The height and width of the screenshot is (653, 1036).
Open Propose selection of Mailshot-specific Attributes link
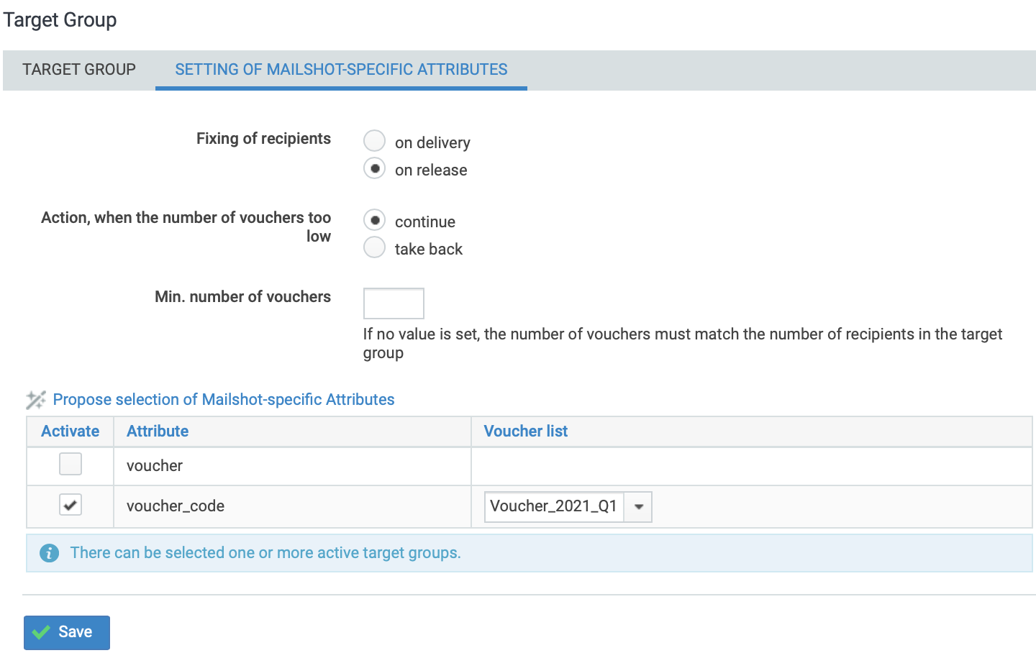pyautogui.click(x=224, y=399)
